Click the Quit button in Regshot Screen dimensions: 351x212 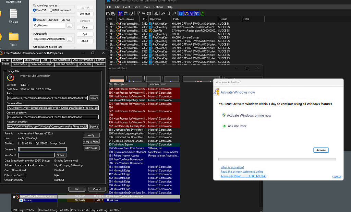click(85, 34)
